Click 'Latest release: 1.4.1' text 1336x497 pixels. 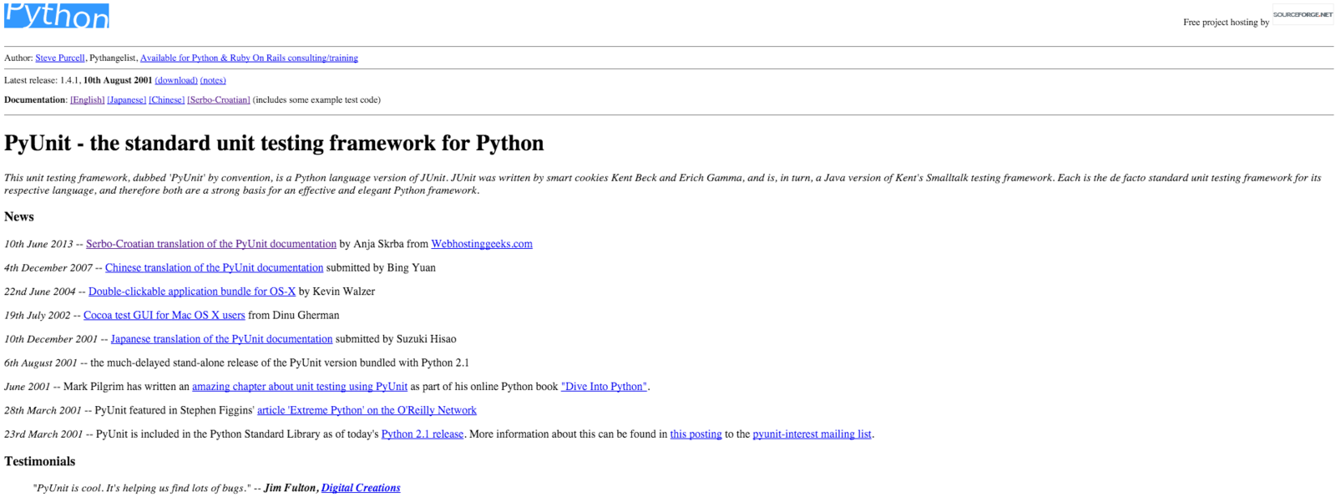click(42, 80)
